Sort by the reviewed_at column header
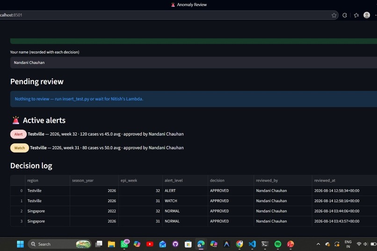The image size is (377, 251). point(344,180)
